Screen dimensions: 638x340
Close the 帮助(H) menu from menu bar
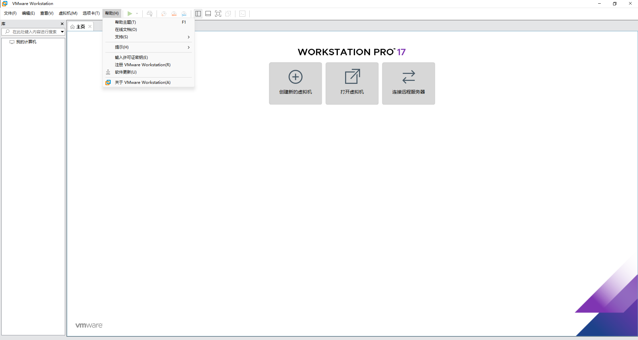click(x=112, y=13)
